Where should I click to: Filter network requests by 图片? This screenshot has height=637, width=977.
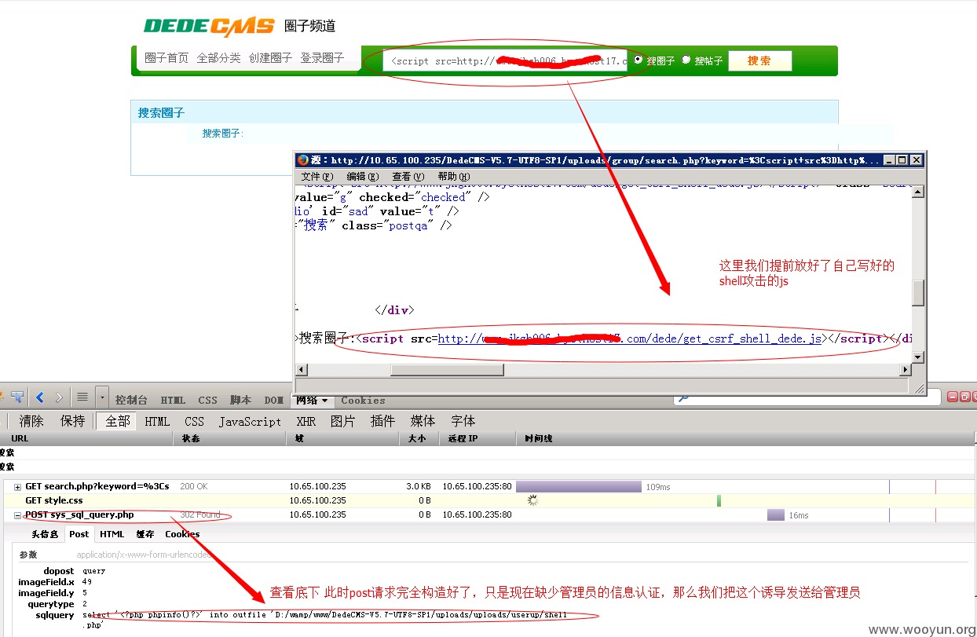[343, 421]
